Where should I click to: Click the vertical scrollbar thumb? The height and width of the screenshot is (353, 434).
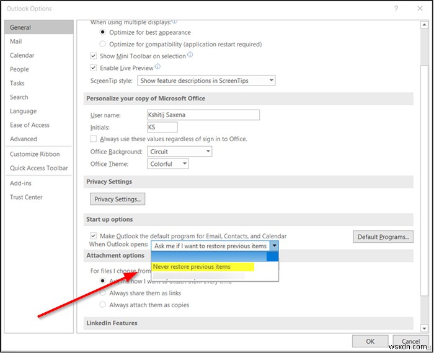(x=424, y=180)
